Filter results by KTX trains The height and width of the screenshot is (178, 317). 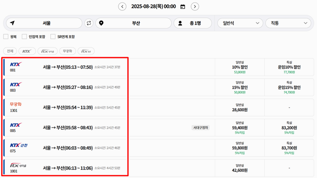tap(27, 51)
